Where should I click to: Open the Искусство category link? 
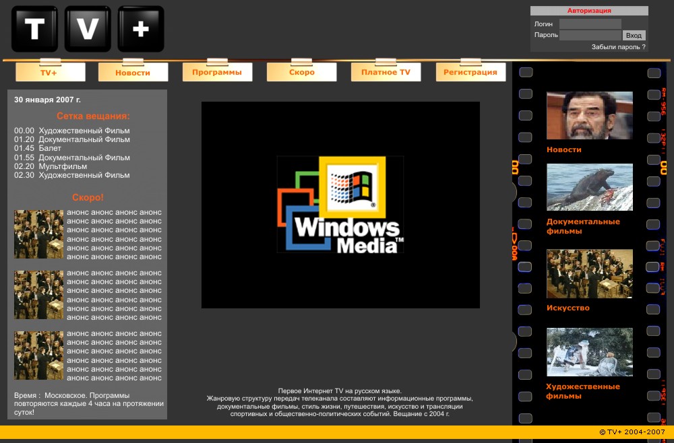pyautogui.click(x=568, y=308)
